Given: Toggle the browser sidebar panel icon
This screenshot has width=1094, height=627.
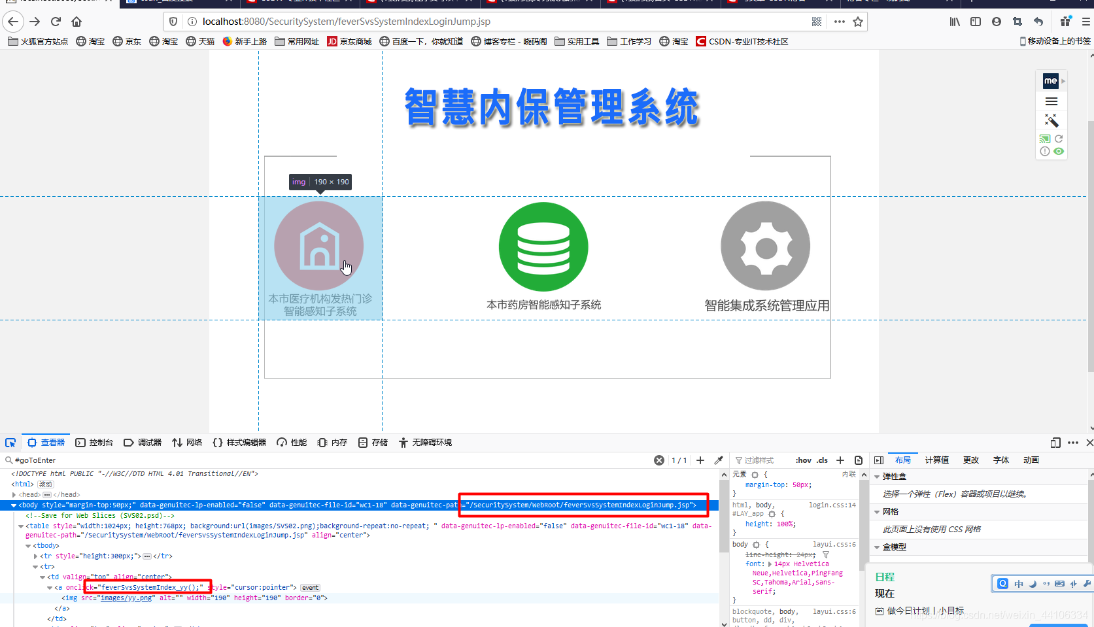Looking at the screenshot, I should [x=976, y=22].
